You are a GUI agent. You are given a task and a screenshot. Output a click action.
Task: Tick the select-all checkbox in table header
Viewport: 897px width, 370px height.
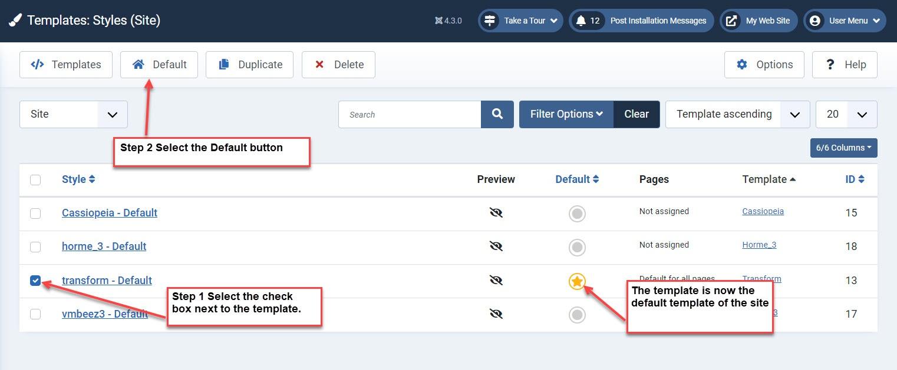tap(35, 180)
